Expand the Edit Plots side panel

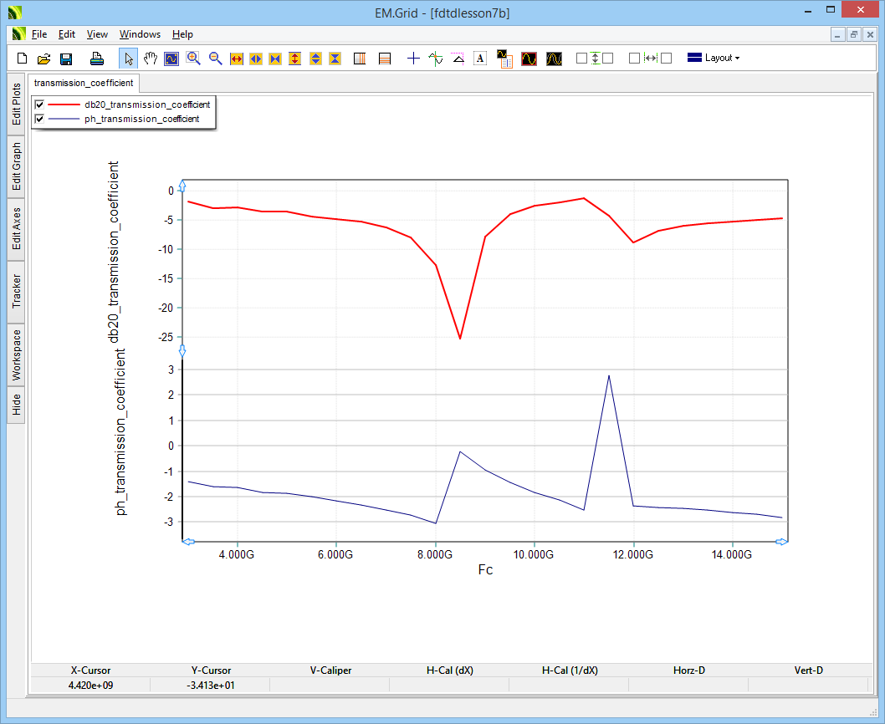[16, 105]
